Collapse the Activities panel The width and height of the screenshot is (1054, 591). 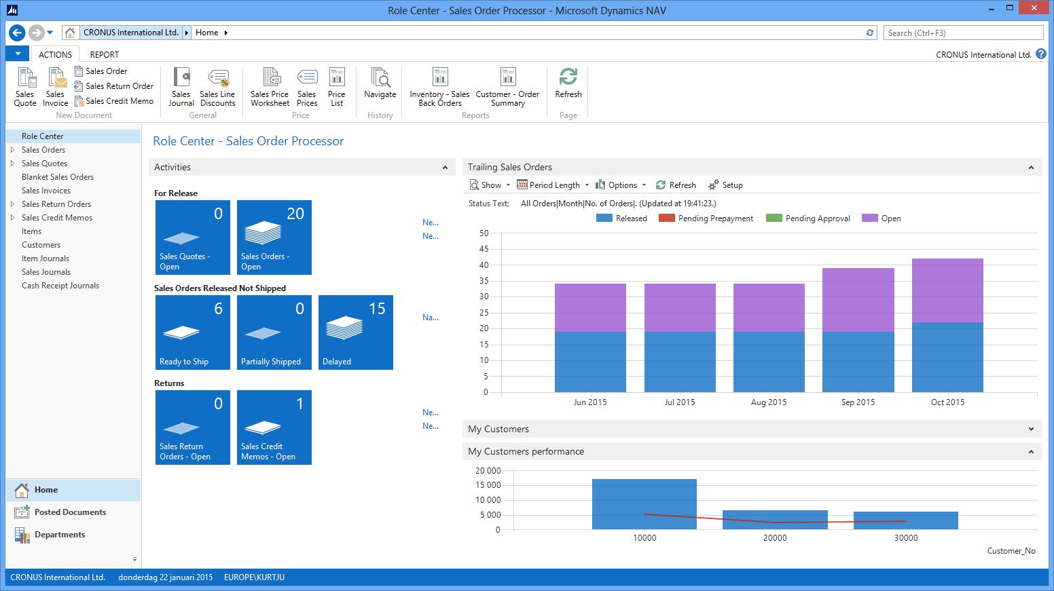click(x=446, y=167)
